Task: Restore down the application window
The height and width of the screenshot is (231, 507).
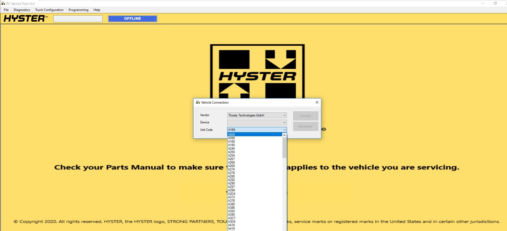Action: pos(495,3)
